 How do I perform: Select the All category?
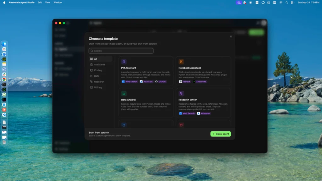pos(101,59)
